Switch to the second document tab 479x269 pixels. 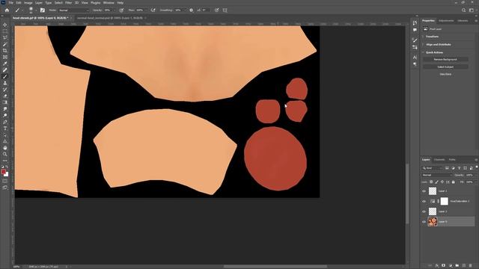[109, 18]
